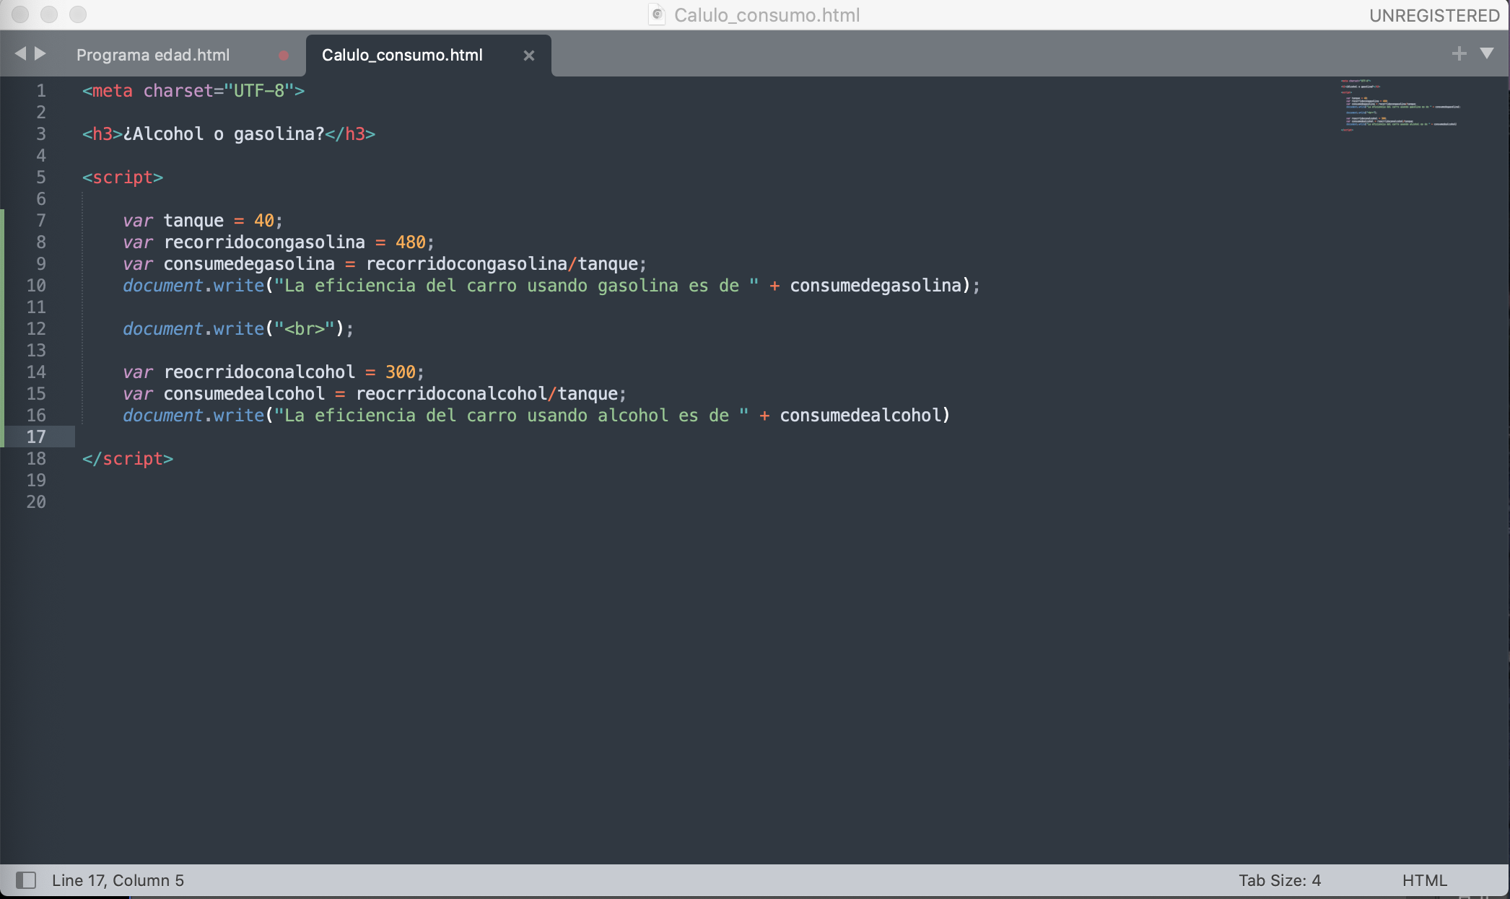Click the value 40 on line 7

click(263, 221)
